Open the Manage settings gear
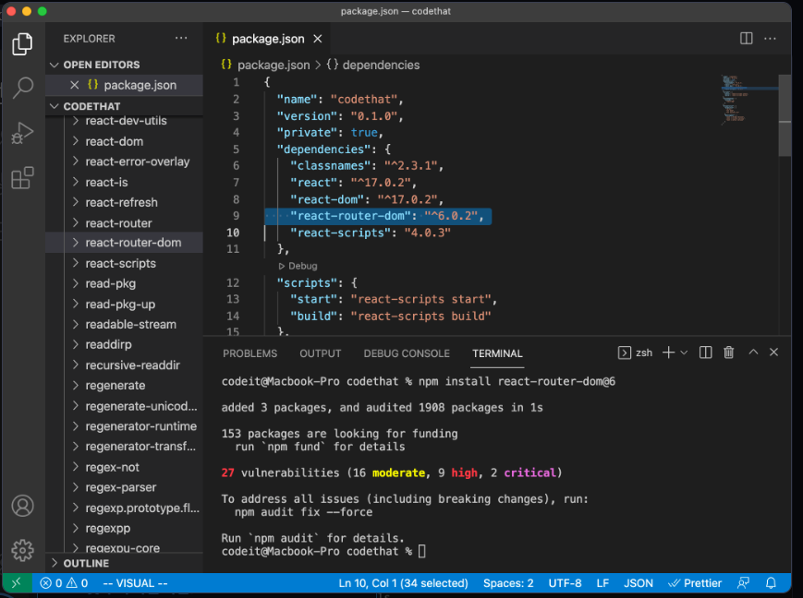The image size is (803, 598). 22,550
